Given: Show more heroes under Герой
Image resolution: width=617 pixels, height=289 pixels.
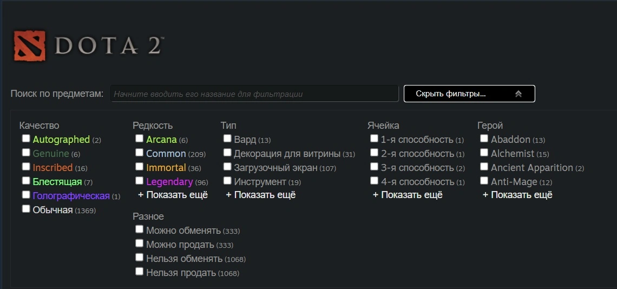Looking at the screenshot, I should tap(517, 195).
